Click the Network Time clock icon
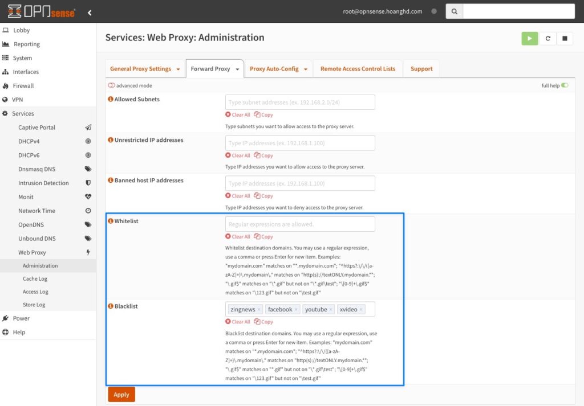This screenshot has height=406, width=584. 88,211
